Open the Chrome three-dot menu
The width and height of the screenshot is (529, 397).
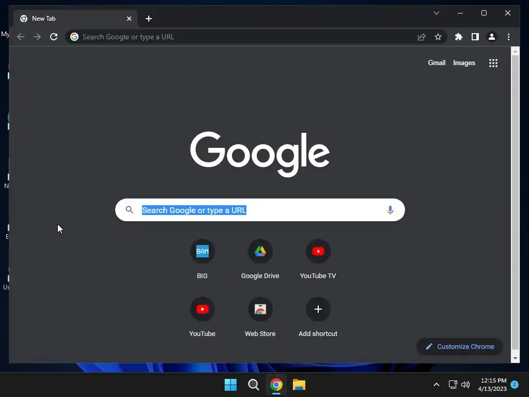pos(508,37)
